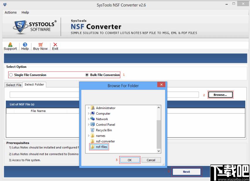The height and width of the screenshot is (181, 250).
Task: Open the Actions menu
Action: 11,12
